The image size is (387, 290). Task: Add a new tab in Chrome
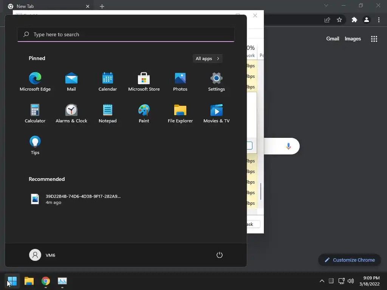pyautogui.click(x=102, y=6)
